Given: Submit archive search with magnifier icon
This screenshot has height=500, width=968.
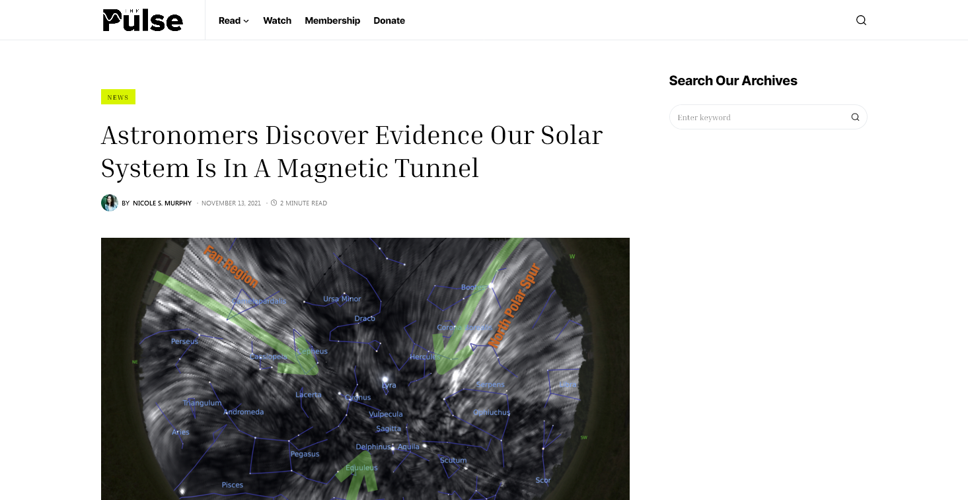Looking at the screenshot, I should click(855, 117).
